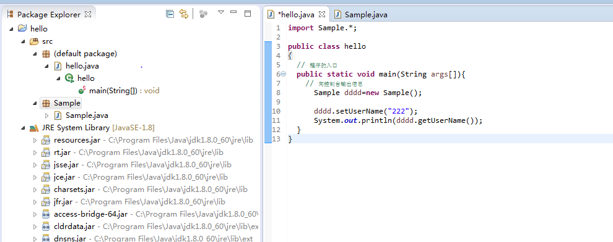This screenshot has height=242, width=613.
Task: Expand the jsse.jar node
Action: coord(35,165)
